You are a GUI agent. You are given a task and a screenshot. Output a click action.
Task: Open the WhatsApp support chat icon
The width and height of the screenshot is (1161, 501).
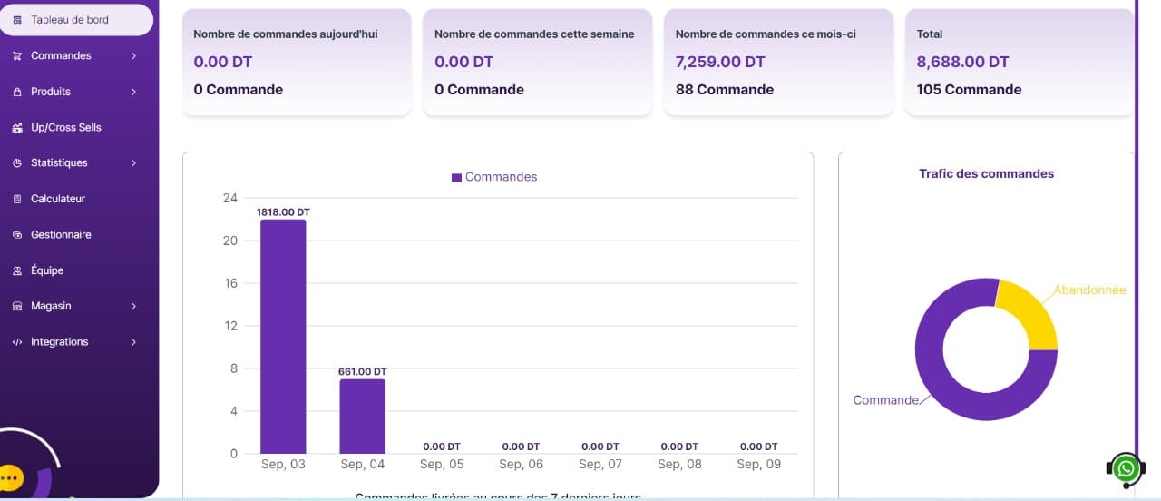tap(1126, 469)
